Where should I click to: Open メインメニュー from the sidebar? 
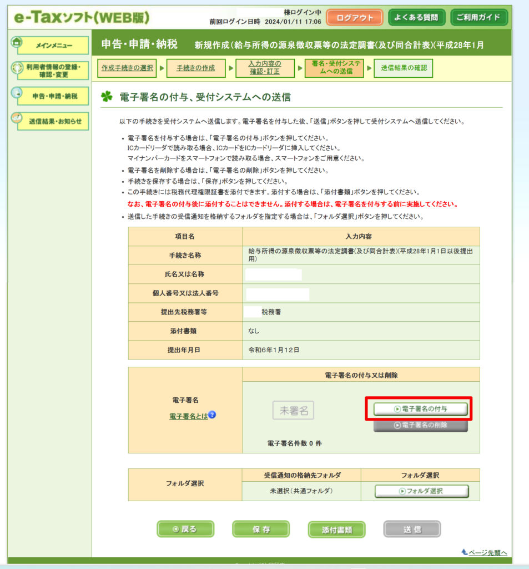(53, 46)
